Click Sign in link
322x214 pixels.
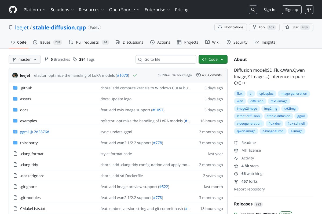(x=269, y=10)
